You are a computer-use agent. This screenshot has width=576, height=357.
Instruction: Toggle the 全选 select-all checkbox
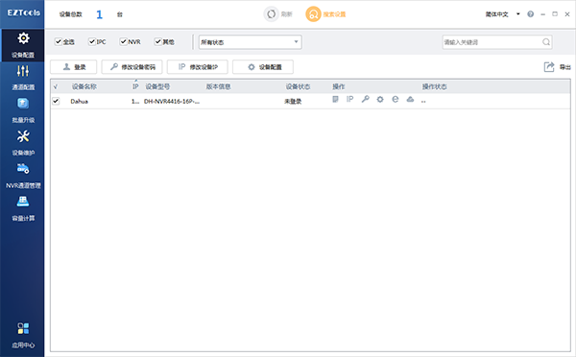[x=58, y=41]
